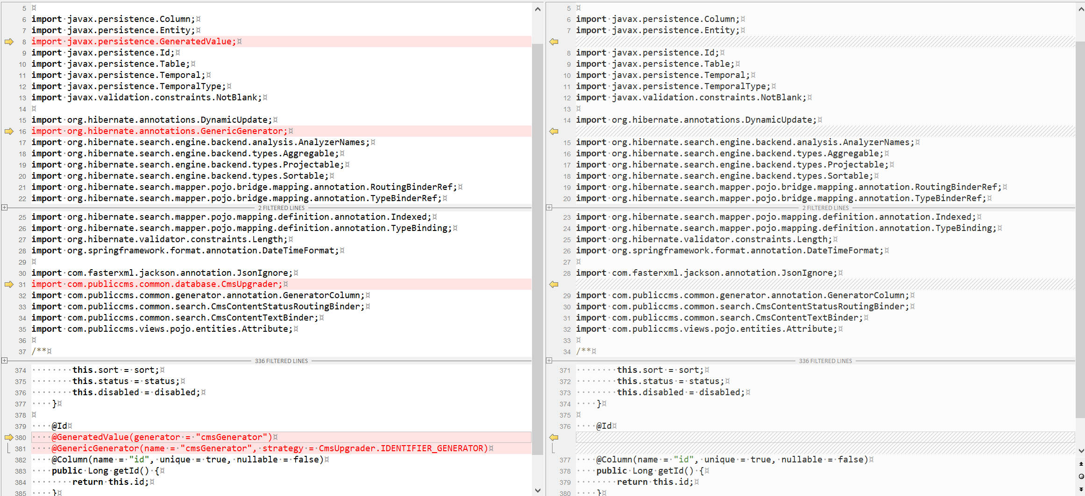Click the round browse-object button in right scrollbar
The width and height of the screenshot is (1085, 496).
1081,476
